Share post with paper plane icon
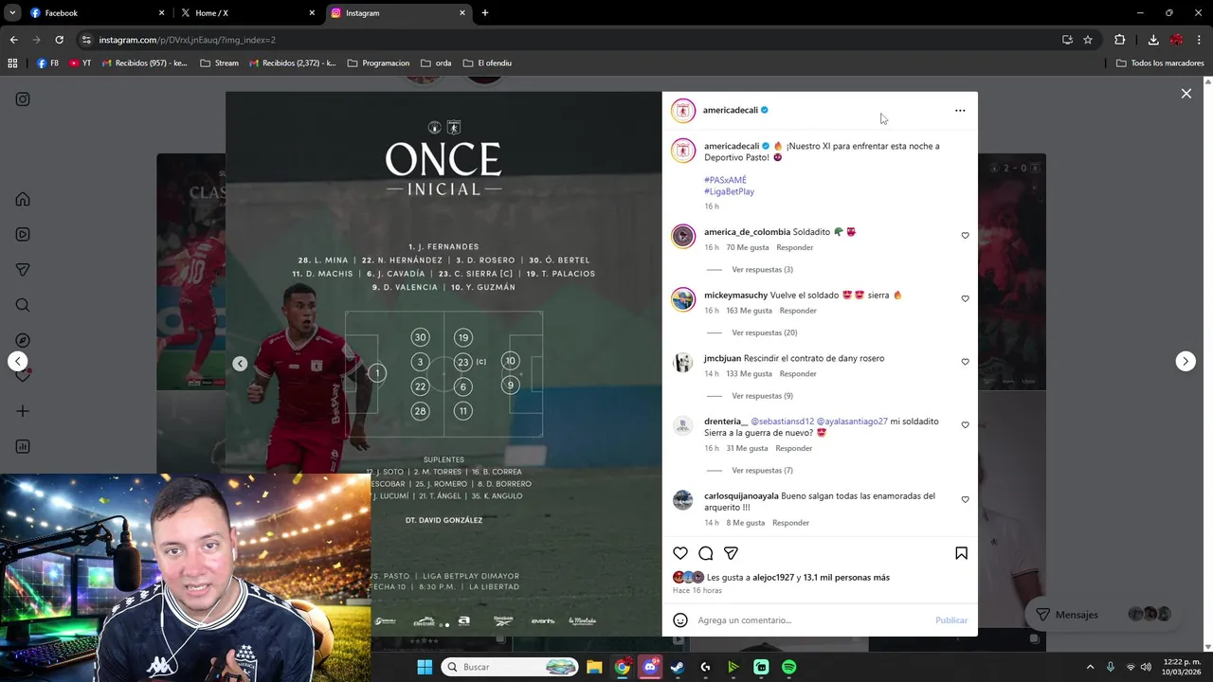The height and width of the screenshot is (682, 1213). point(731,553)
